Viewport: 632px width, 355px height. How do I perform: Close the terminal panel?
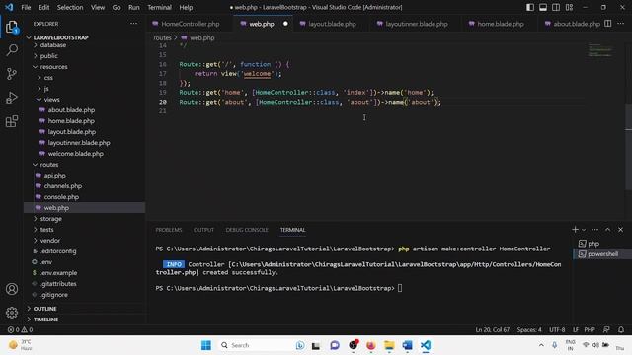coord(621,230)
